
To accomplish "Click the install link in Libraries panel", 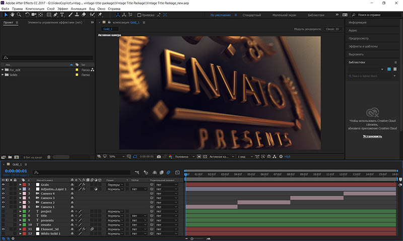I will [372, 136].
